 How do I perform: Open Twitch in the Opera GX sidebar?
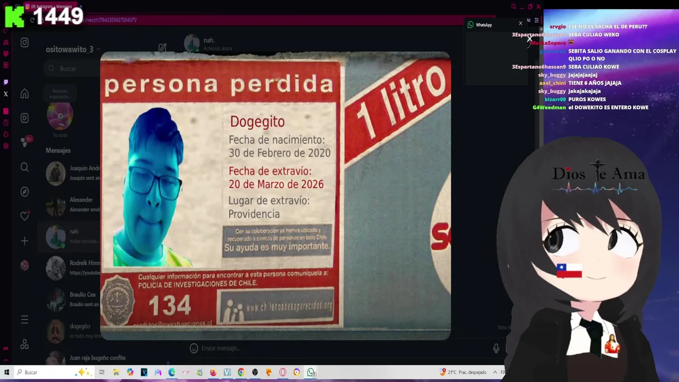click(6, 82)
